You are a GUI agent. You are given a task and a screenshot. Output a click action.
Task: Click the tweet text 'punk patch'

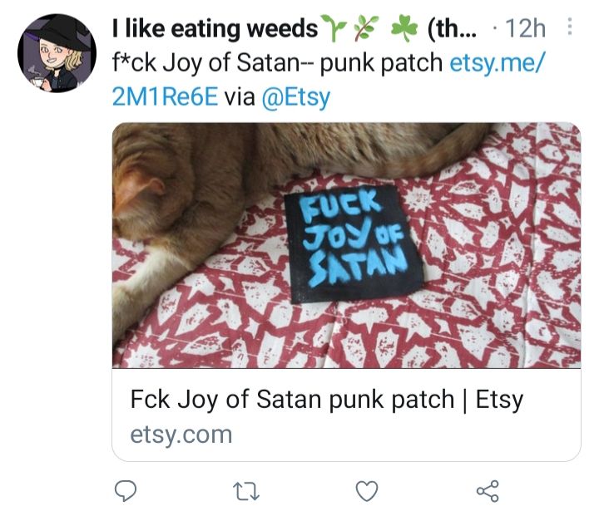coord(381,63)
